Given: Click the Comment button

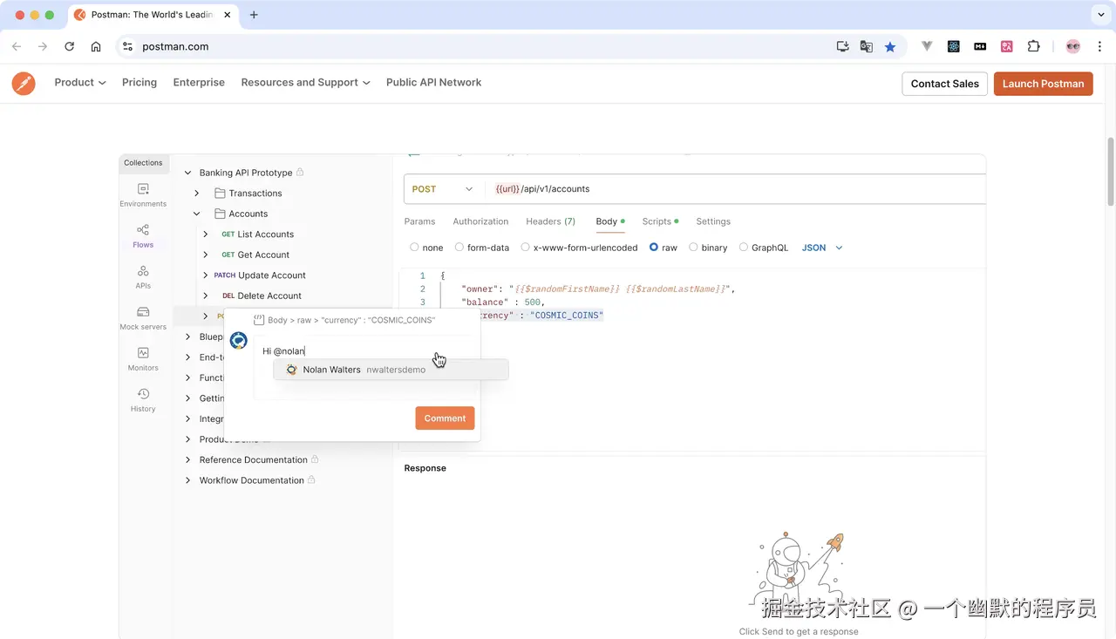Looking at the screenshot, I should [x=445, y=418].
